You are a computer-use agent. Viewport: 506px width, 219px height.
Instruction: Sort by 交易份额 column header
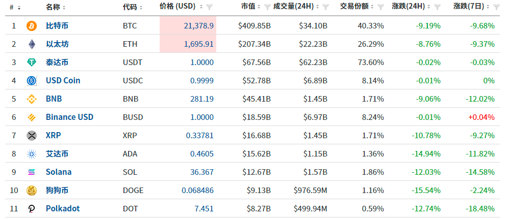(x=357, y=7)
